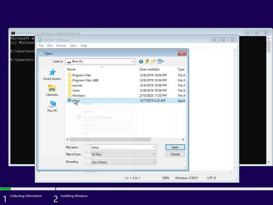Open the View menu icon in Open dialog

pyautogui.click(x=160, y=61)
